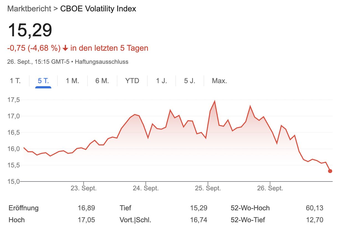Click the red down arrow icon

(65, 48)
